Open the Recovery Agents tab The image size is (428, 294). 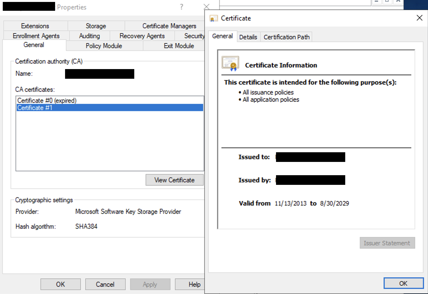pos(142,36)
